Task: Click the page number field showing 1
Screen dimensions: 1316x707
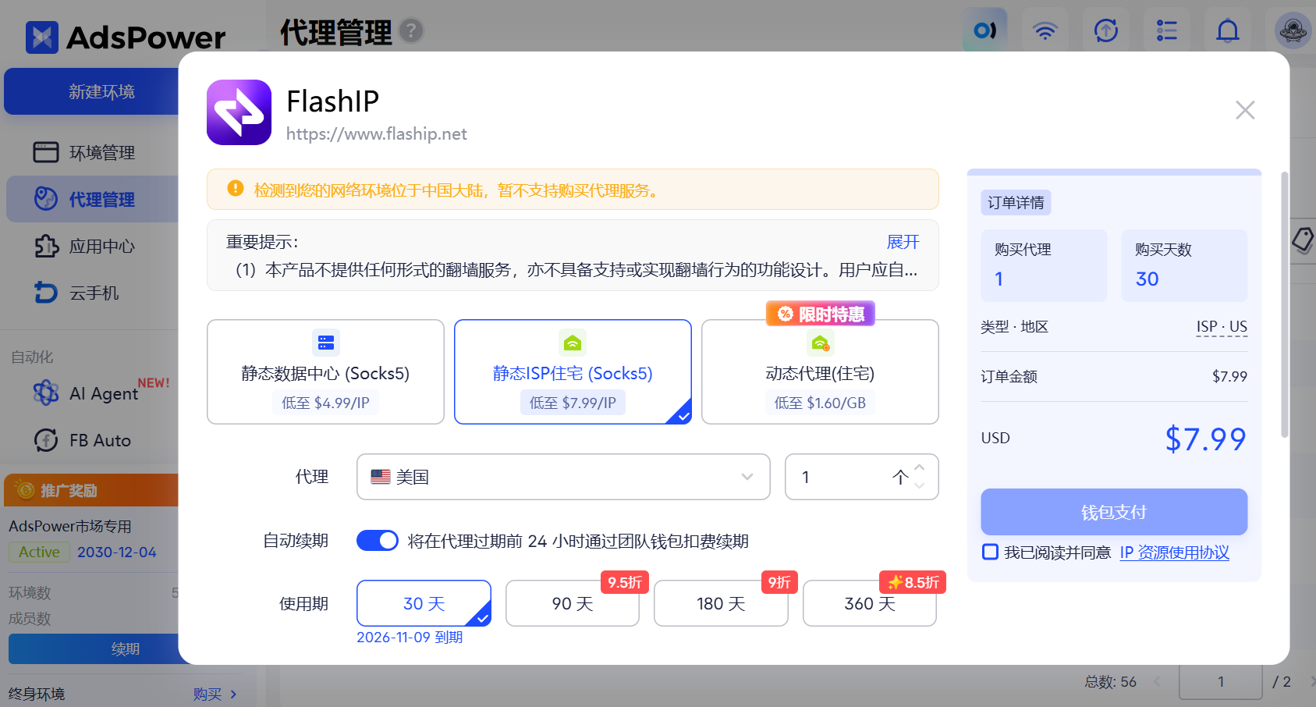Action: coord(1221,681)
